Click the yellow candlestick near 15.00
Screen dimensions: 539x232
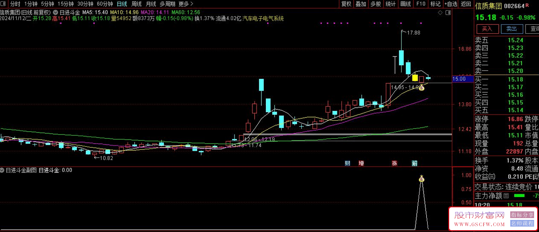click(415, 78)
